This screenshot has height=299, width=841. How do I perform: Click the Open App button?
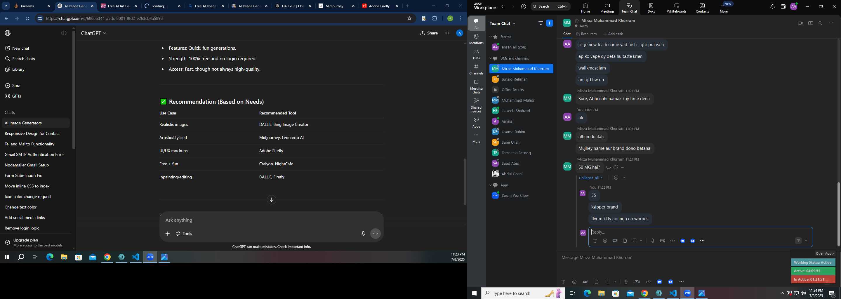tap(825, 254)
